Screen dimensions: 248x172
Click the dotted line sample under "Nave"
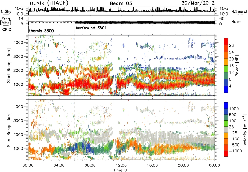coord(236,25)
